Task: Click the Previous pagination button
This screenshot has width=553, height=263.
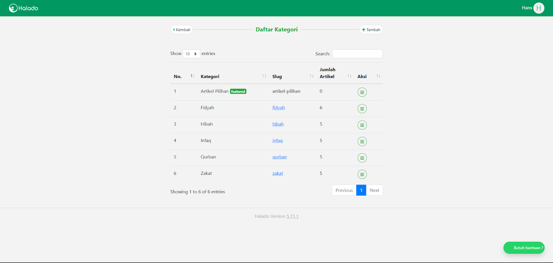Action: (x=344, y=190)
